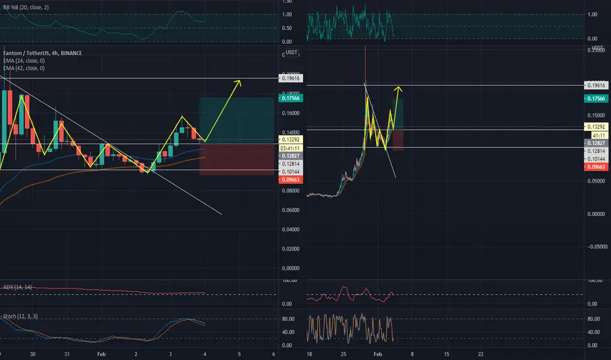The height and width of the screenshot is (360, 611).
Task: Open the USDT currency button on left chart
Action: 292,52
